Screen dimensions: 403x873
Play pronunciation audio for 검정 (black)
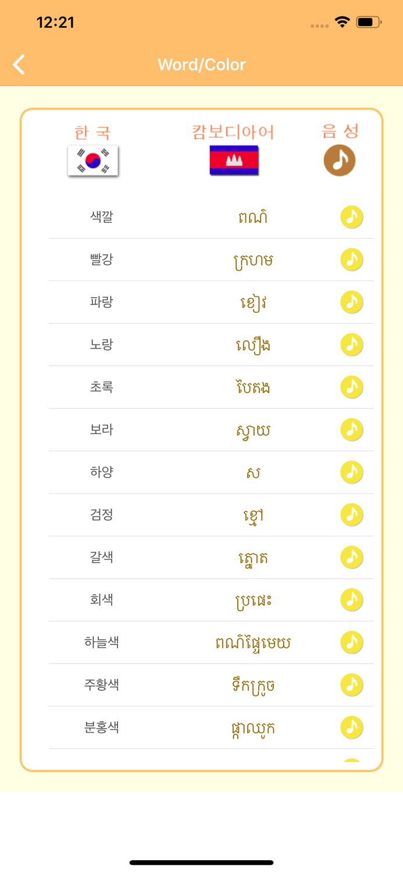(x=352, y=514)
